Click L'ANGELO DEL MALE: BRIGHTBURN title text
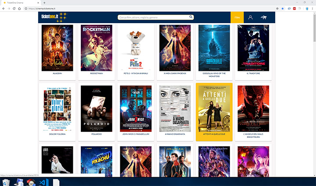The height and width of the screenshot is (186, 316). tap(253, 136)
